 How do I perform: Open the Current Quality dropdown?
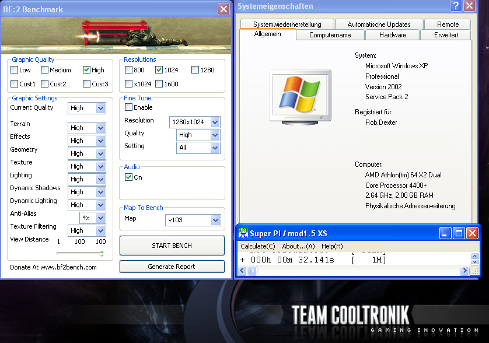tap(100, 108)
